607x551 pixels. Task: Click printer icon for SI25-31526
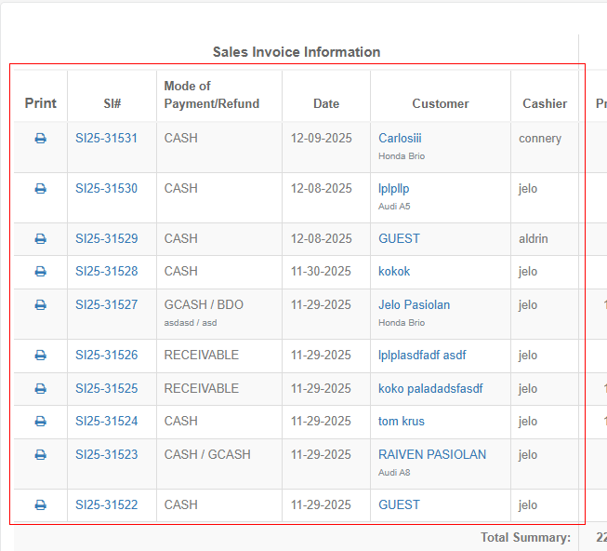[40, 356]
